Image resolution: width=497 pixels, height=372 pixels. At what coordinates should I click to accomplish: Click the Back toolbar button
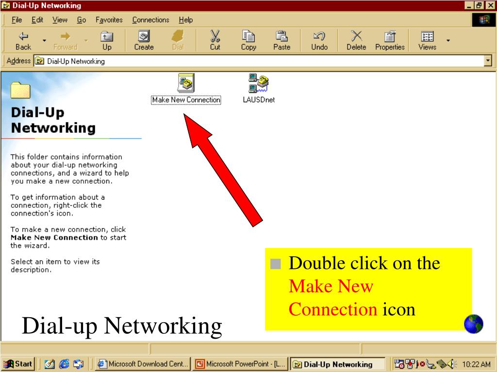pos(23,40)
